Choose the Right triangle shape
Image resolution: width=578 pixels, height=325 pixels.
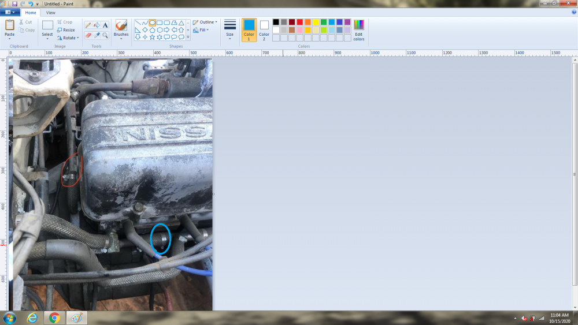[x=138, y=30]
